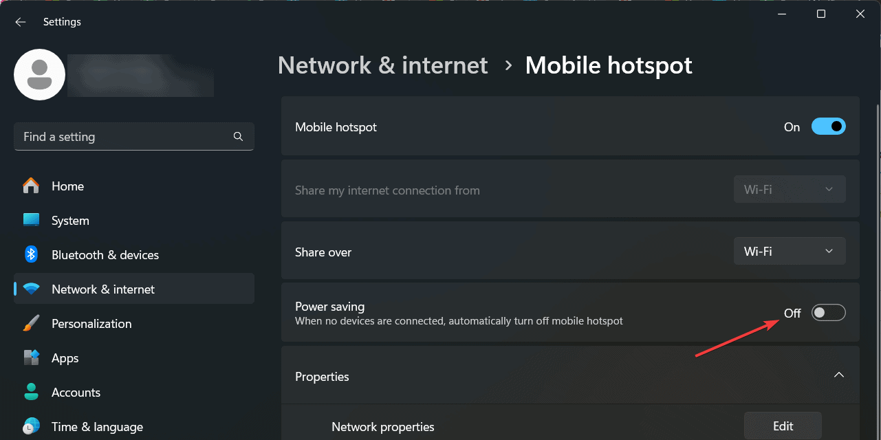This screenshot has height=440, width=881.
Task: Enable the Power saving toggle
Action: click(828, 313)
